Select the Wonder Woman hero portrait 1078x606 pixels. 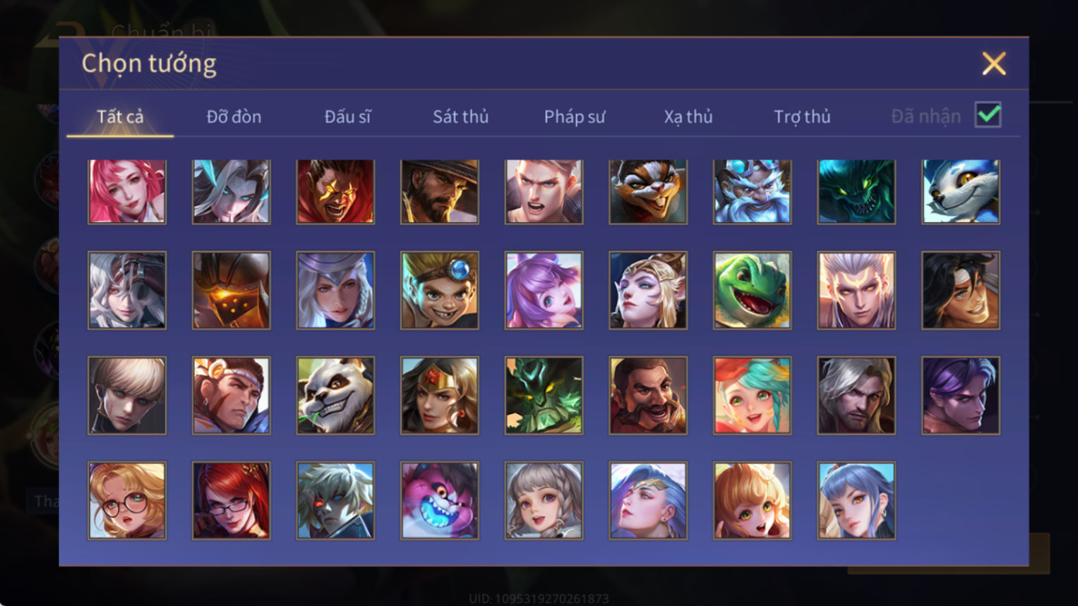pyautogui.click(x=439, y=395)
